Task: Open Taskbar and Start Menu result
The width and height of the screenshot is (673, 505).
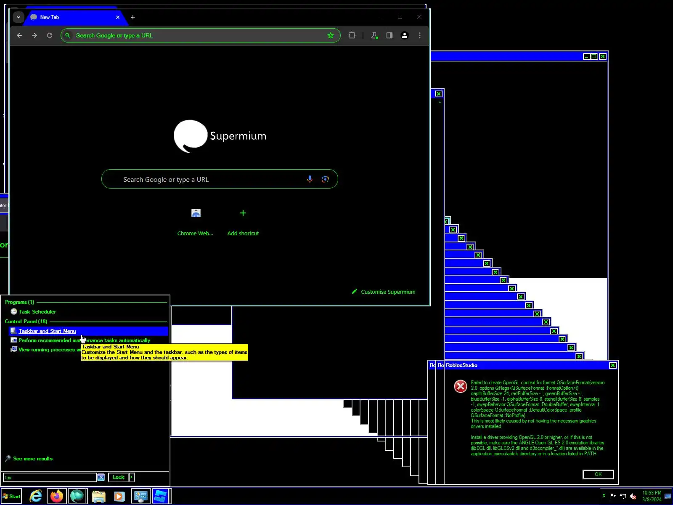Action: [88, 331]
